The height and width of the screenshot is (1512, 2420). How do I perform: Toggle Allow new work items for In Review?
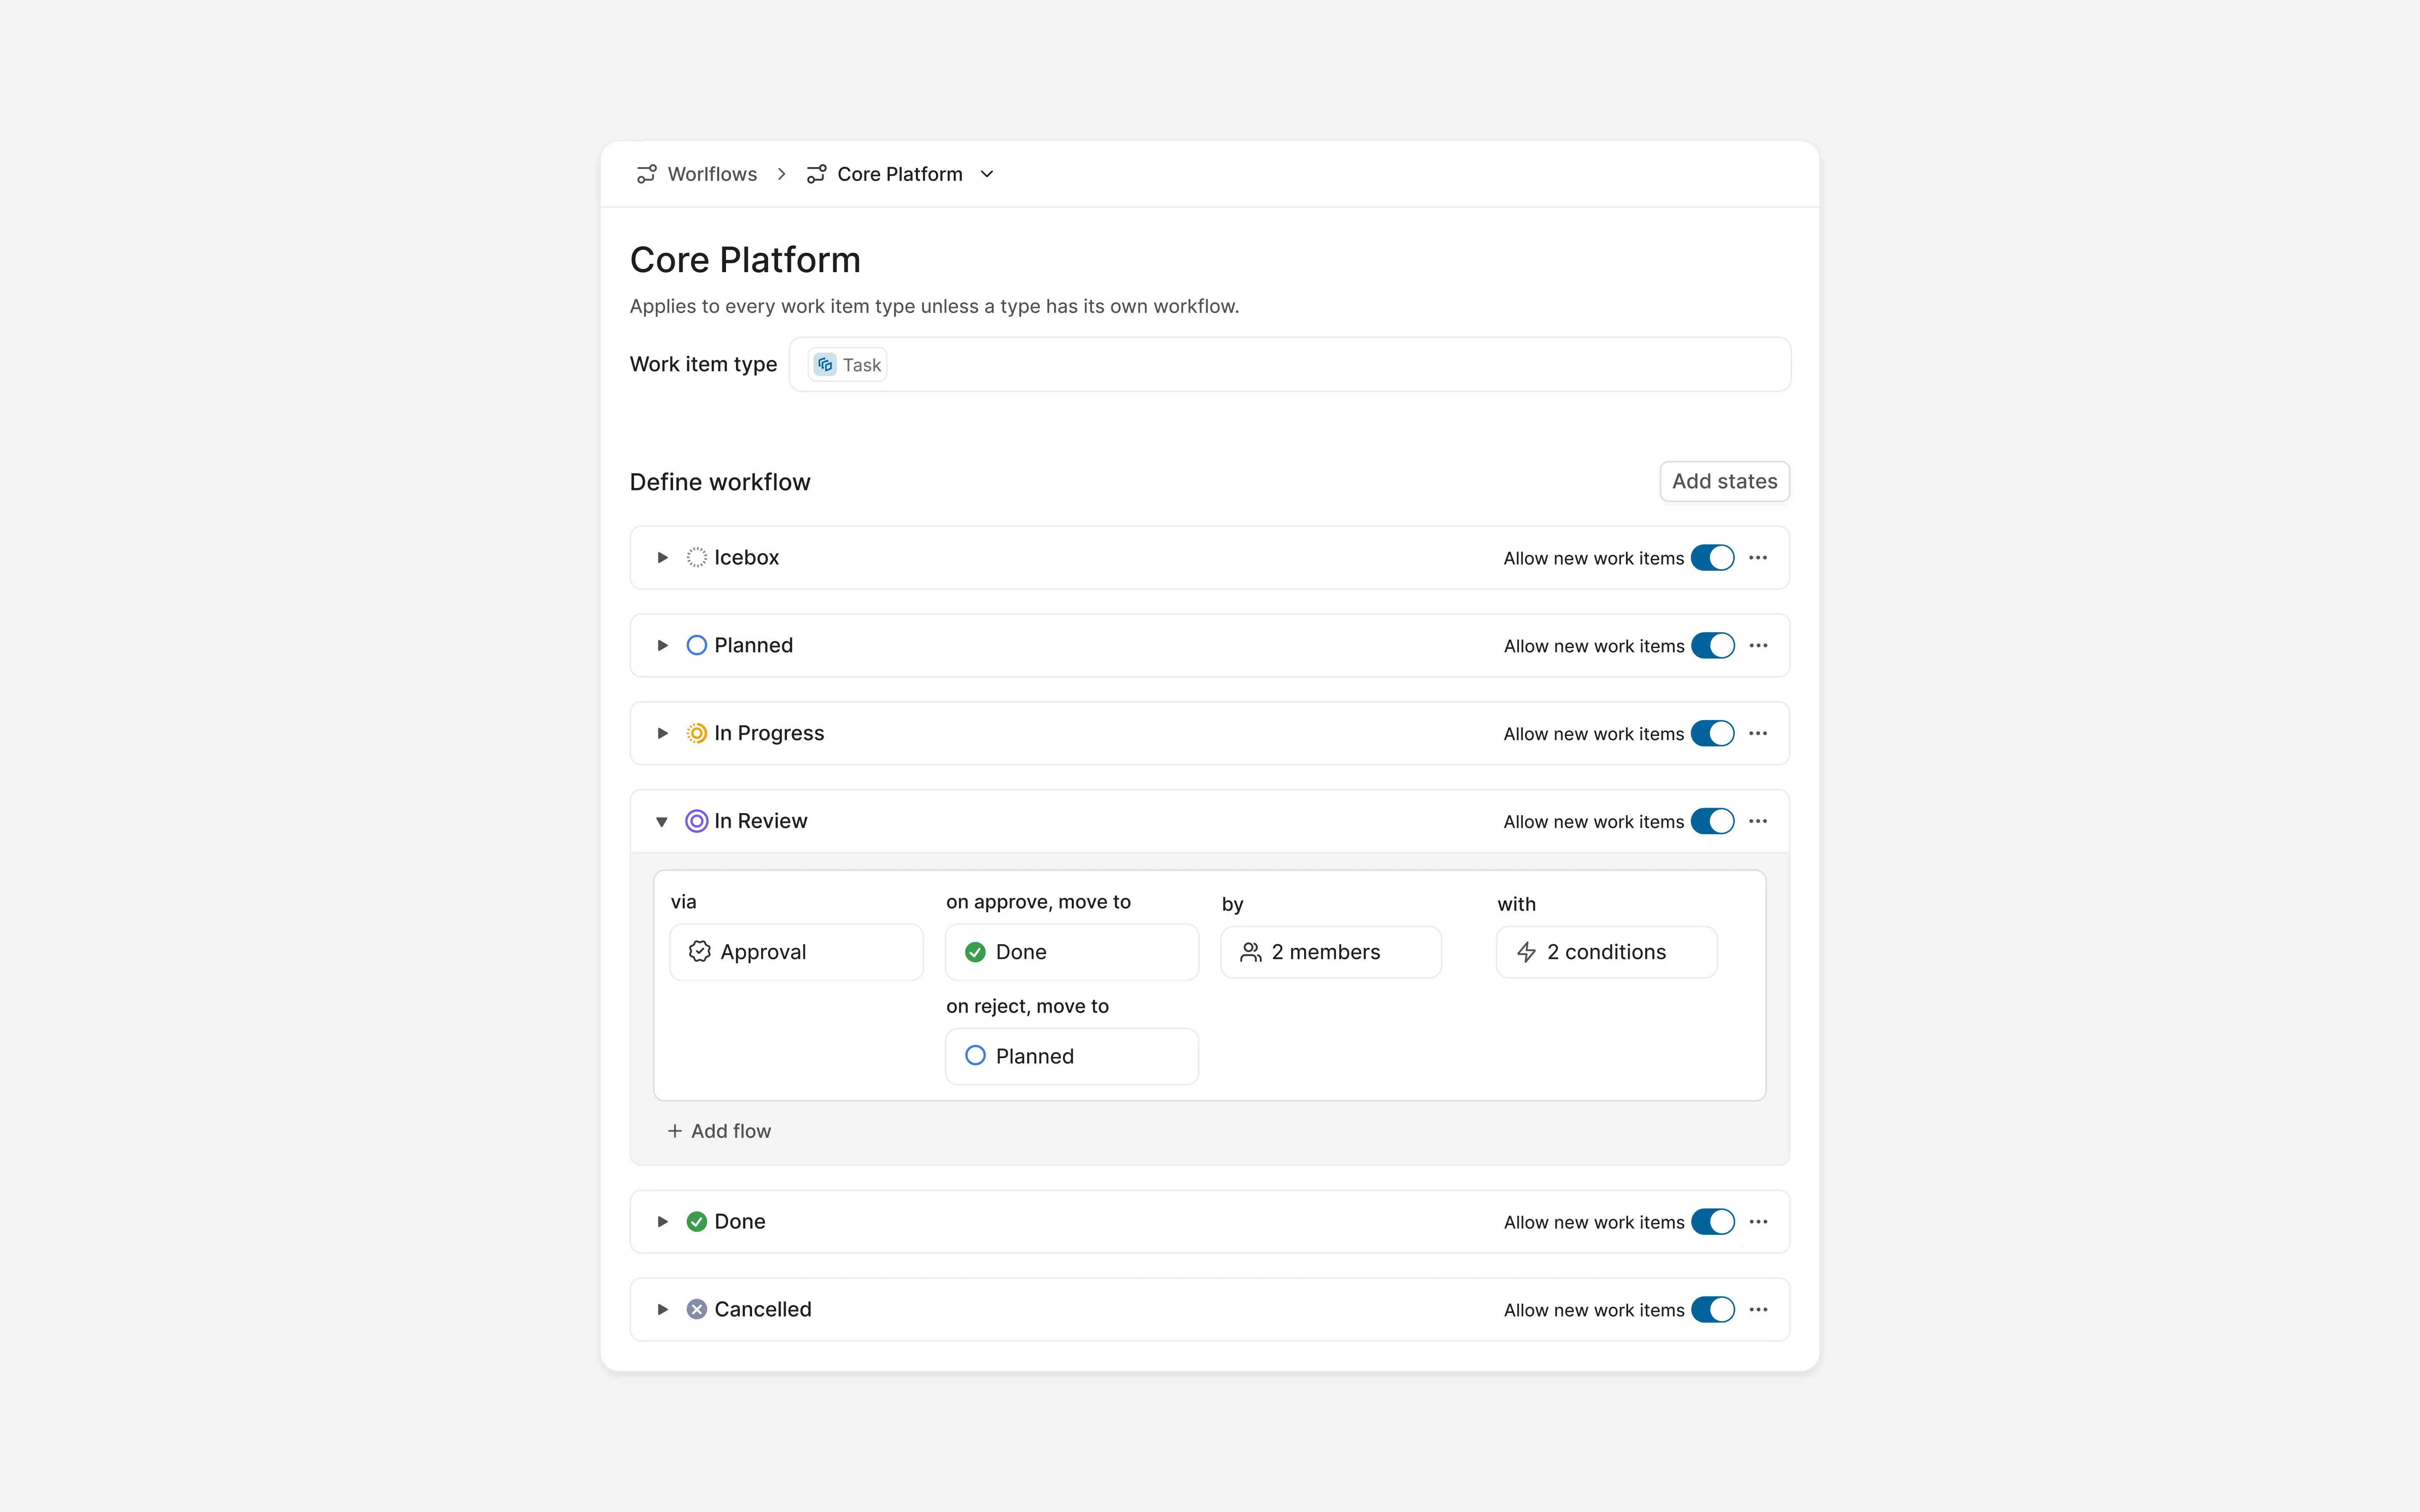[x=1713, y=822]
